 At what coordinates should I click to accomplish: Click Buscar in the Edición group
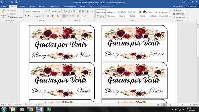[177, 10]
